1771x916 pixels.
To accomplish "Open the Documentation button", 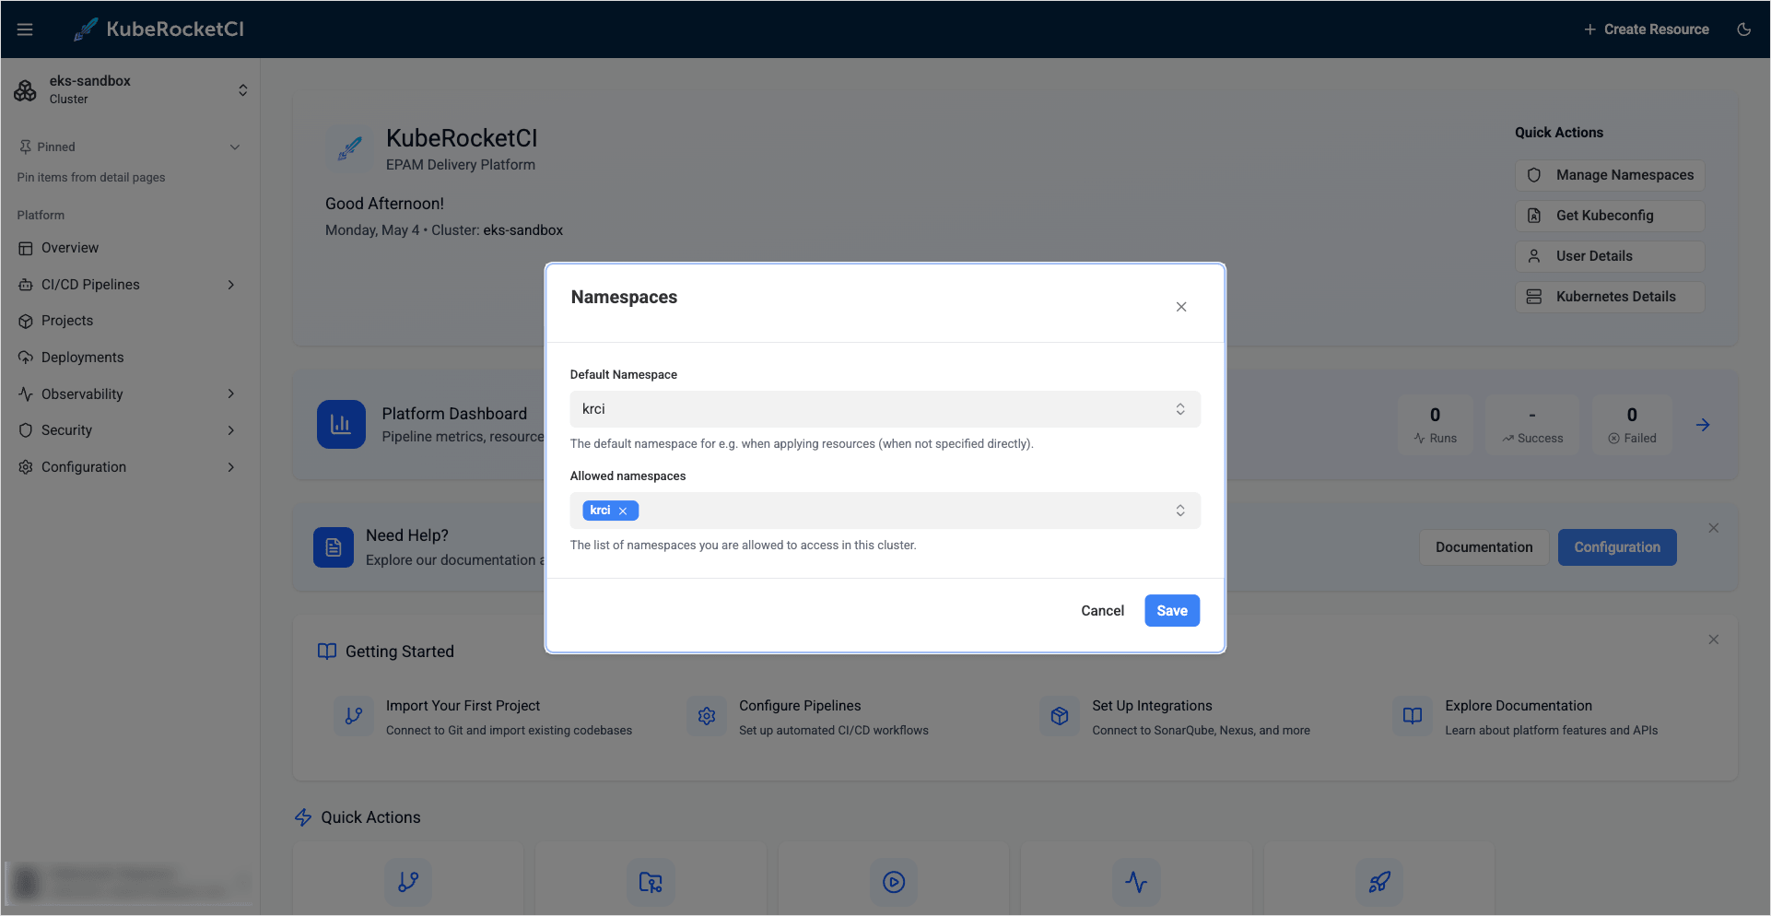I will tap(1484, 547).
